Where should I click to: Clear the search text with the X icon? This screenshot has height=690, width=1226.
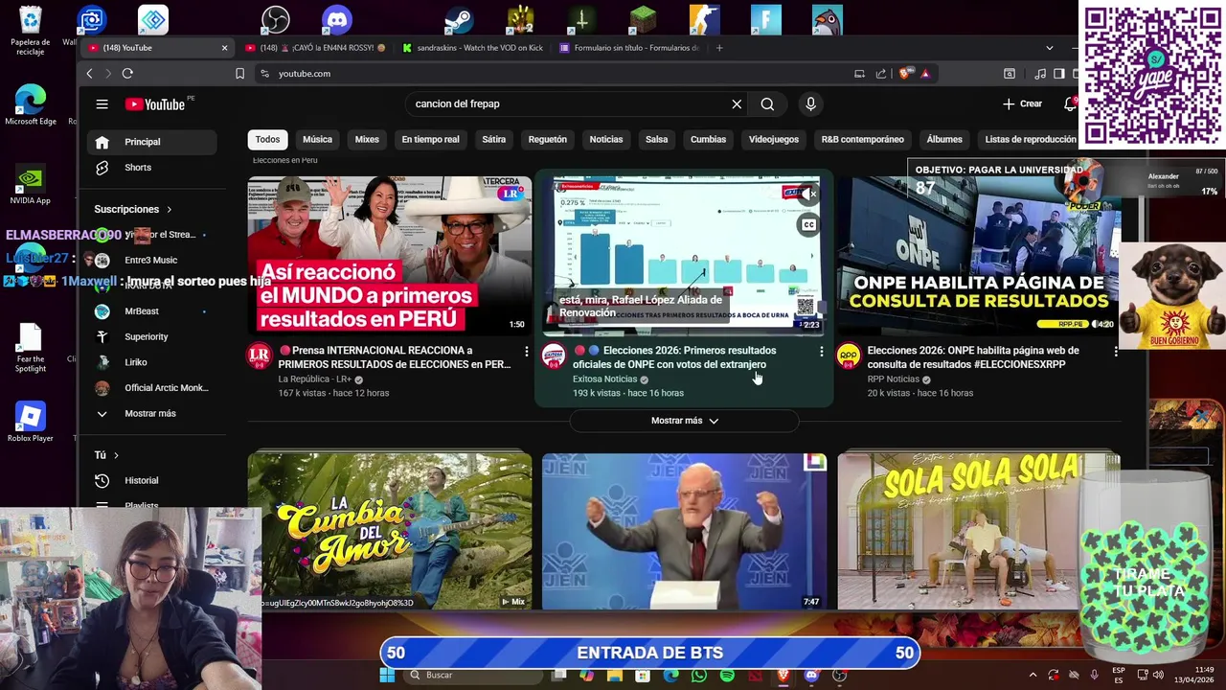(x=737, y=104)
